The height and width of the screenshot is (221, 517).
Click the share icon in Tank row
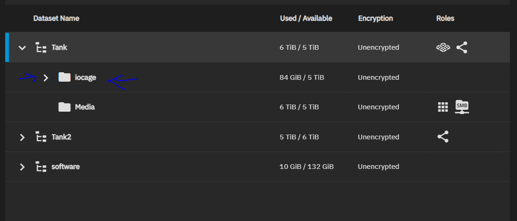462,47
